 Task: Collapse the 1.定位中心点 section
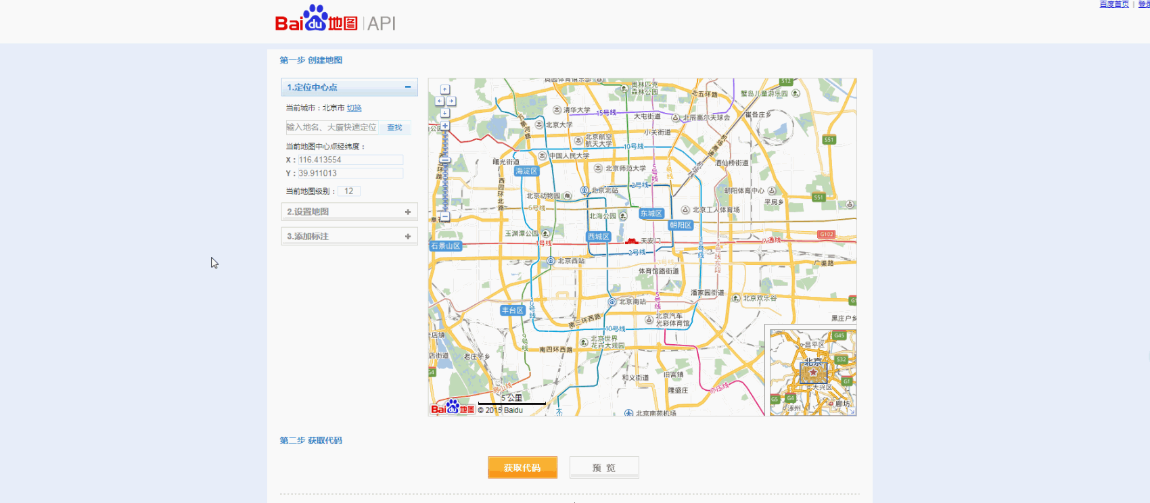pyautogui.click(x=407, y=87)
